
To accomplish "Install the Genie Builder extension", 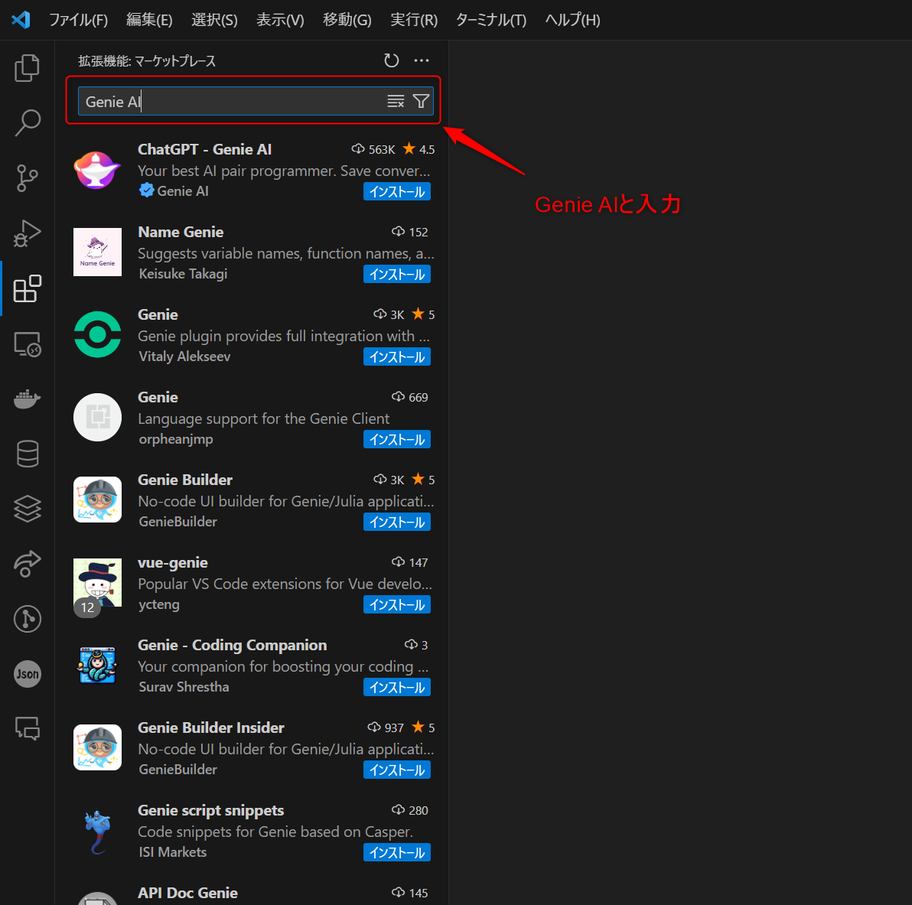I will point(397,522).
